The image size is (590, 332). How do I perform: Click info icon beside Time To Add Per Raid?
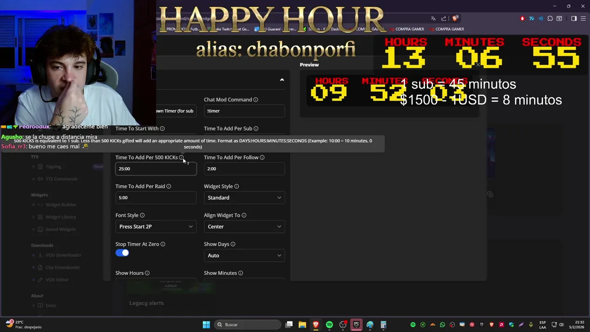click(168, 186)
